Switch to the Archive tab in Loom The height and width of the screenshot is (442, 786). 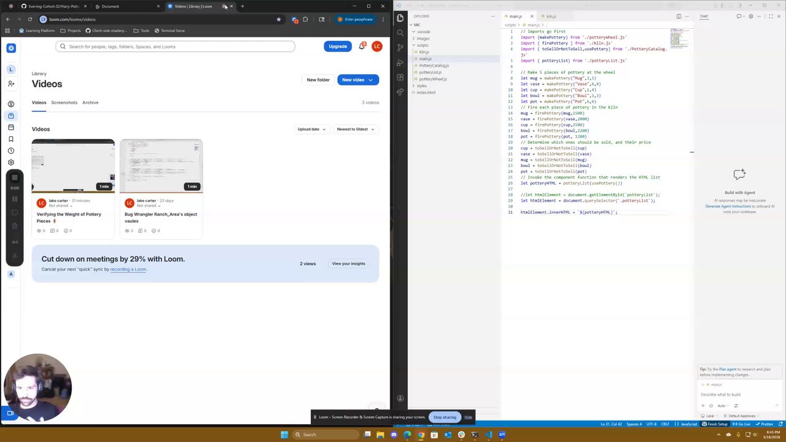click(x=90, y=103)
